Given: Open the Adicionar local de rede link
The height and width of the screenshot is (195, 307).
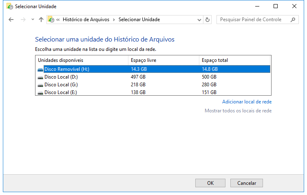Looking at the screenshot, I should tap(247, 102).
